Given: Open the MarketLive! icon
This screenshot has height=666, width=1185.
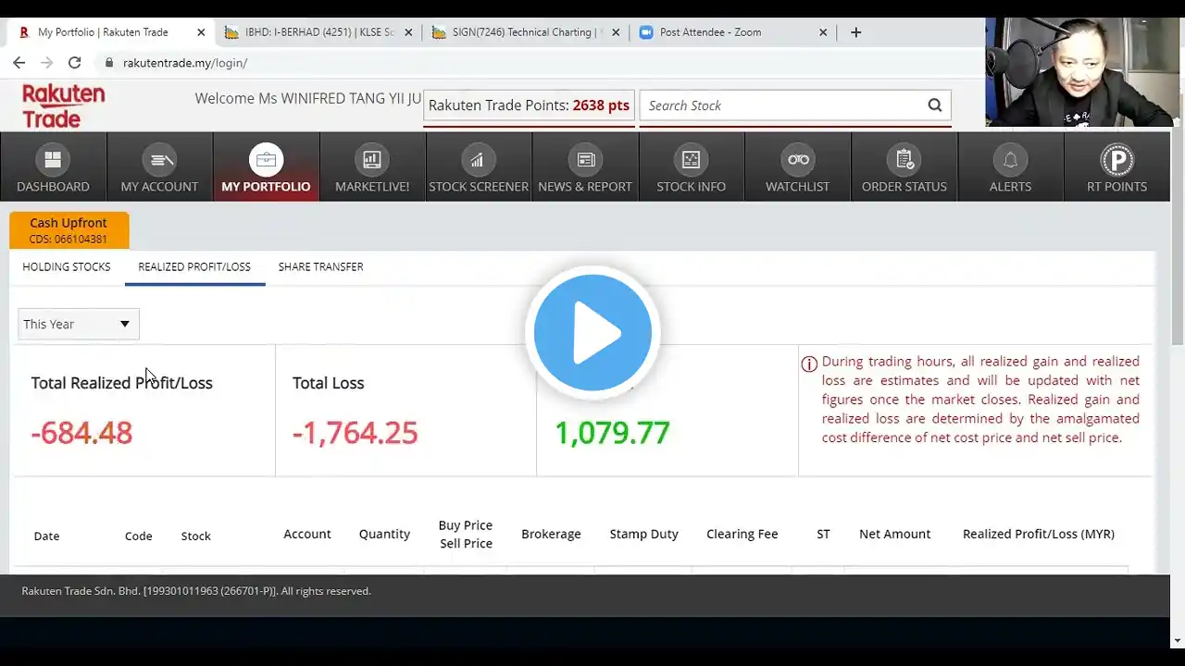Looking at the screenshot, I should click(372, 160).
